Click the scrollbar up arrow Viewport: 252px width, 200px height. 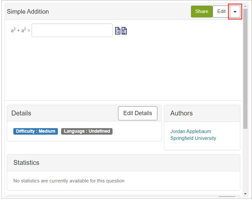point(245,6)
